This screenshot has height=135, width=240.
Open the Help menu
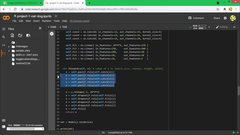click(64, 21)
